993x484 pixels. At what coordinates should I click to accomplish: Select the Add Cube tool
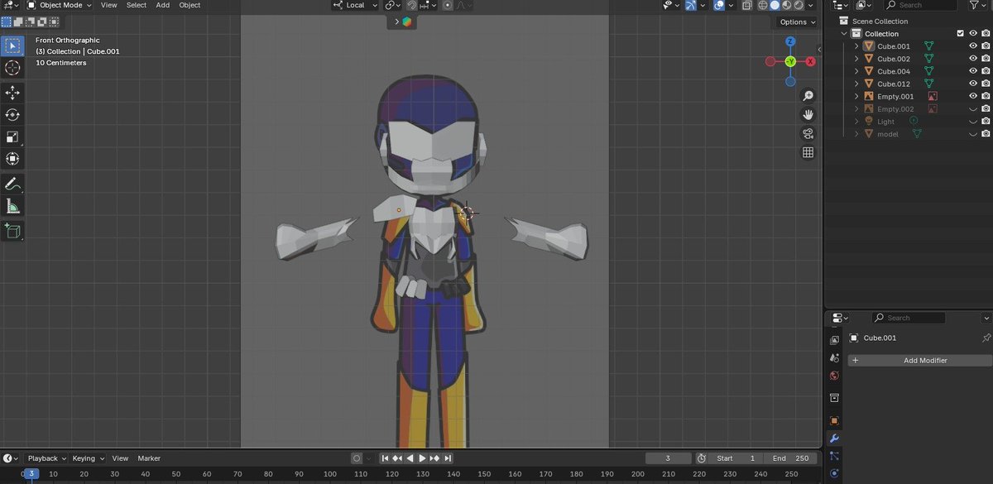pyautogui.click(x=12, y=231)
